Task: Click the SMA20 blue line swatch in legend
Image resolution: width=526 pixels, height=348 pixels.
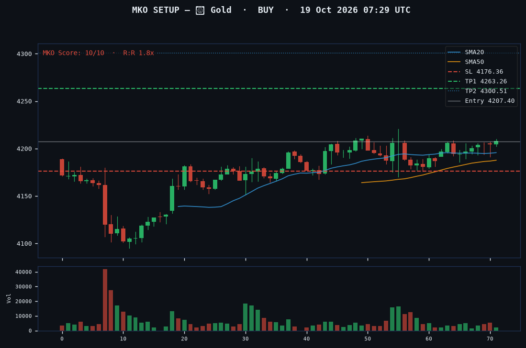Action: tap(454, 52)
